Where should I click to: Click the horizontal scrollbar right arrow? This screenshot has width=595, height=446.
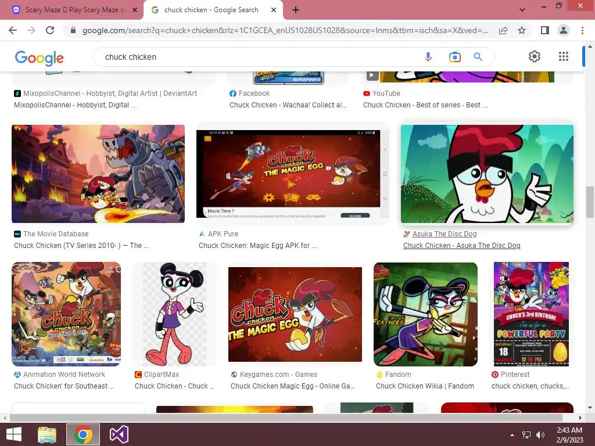580,418
